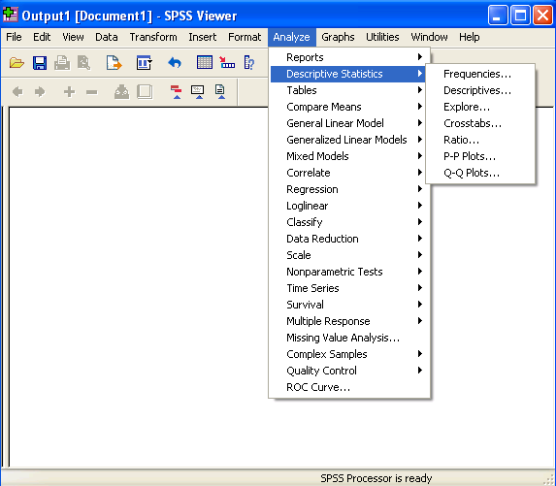The height and width of the screenshot is (486, 556).
Task: Open ROC Curve from the Analyze menu
Action: coord(349,387)
